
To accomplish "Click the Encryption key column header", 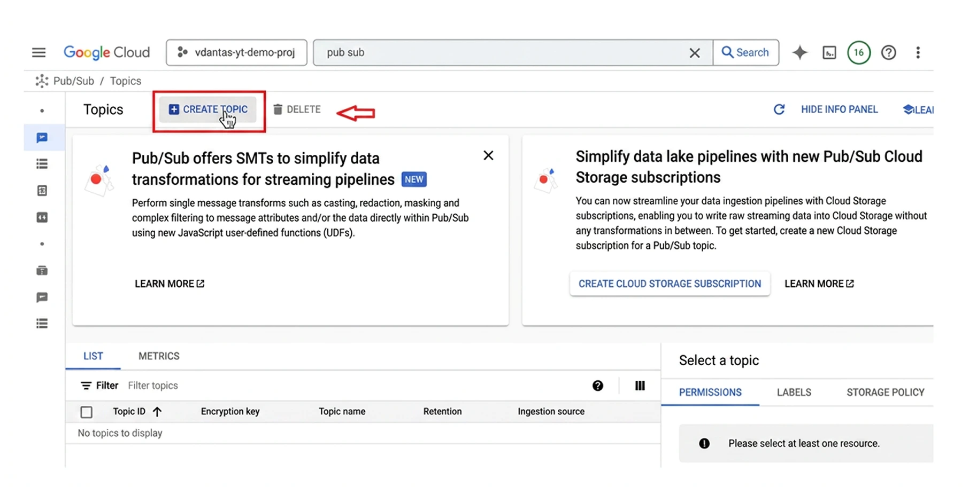I will (x=230, y=411).
